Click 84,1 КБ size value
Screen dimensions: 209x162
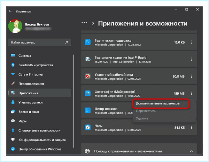179,128
